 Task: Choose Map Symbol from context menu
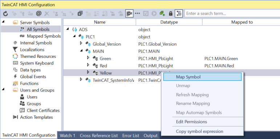coord(202,77)
